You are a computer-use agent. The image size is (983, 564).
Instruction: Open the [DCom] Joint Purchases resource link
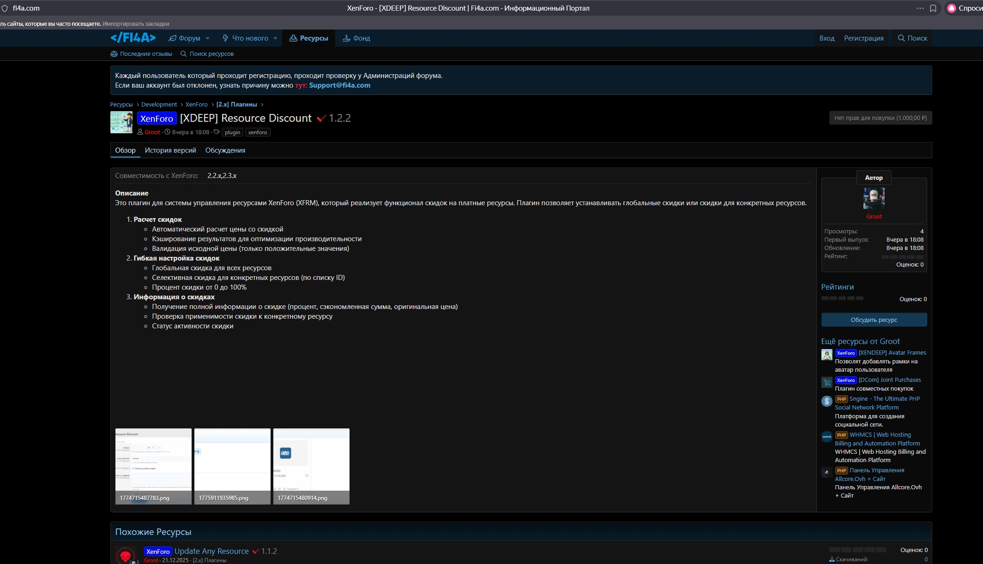(889, 380)
